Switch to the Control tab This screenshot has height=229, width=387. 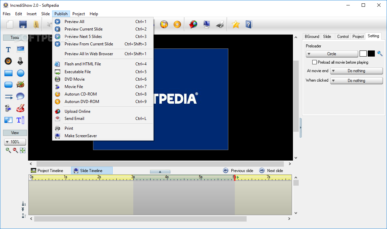[x=343, y=36]
